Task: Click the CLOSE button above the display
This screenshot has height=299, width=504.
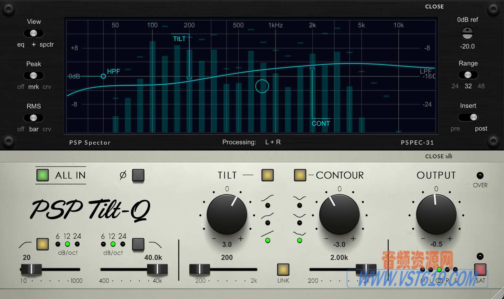Action: [434, 7]
